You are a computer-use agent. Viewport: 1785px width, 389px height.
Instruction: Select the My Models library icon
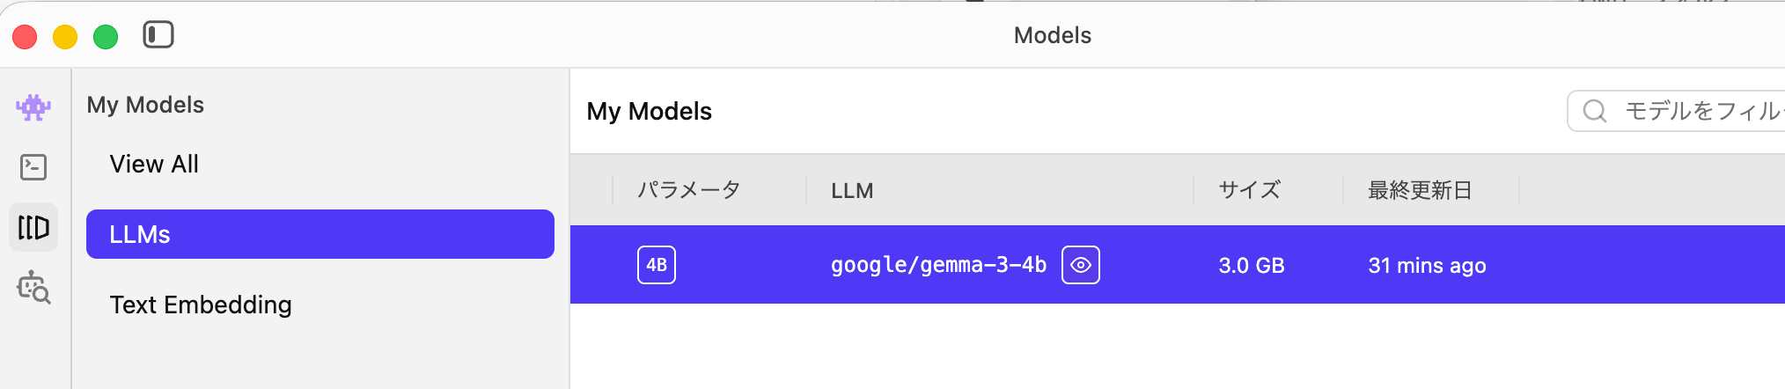pos(33,227)
